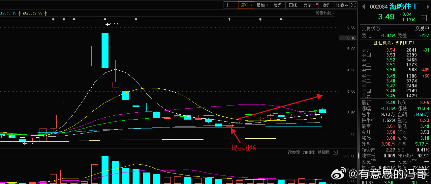
Task: Click the 金额 3450万 value
Action: 422,114
